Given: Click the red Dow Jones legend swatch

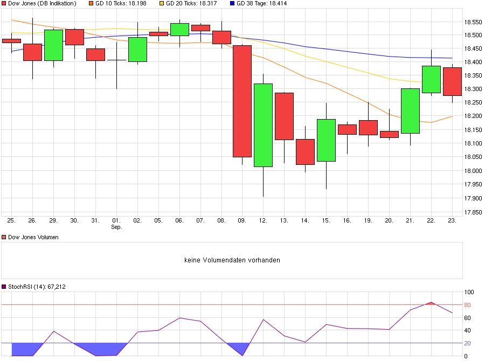Looking at the screenshot, I should point(4,3).
